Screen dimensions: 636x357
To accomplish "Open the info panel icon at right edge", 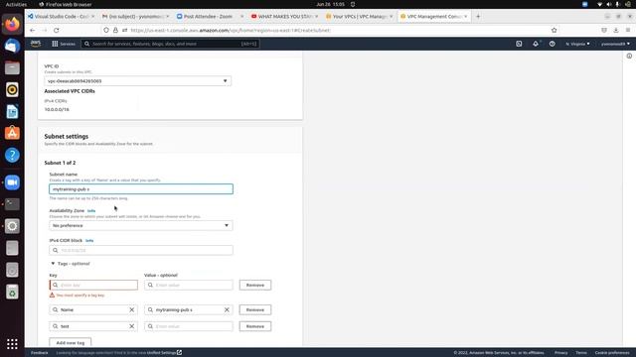I will coord(629,56).
